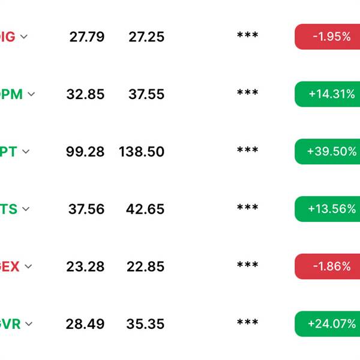This screenshot has width=360, height=360.
Task: Tap the green +13.56% change badge
Action: [x=328, y=209]
